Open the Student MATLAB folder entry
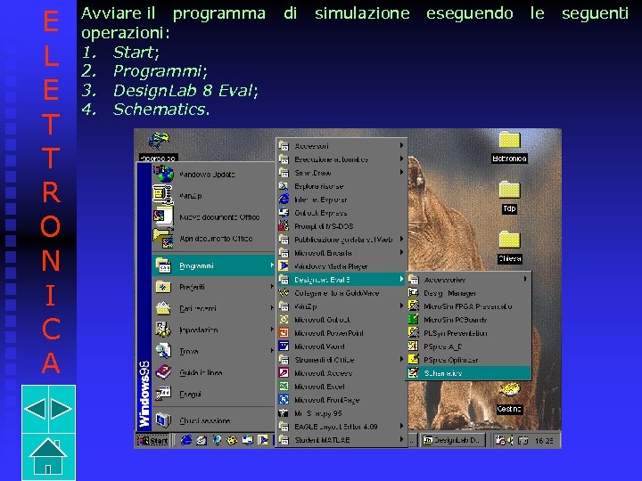The image size is (642, 481). 342,440
